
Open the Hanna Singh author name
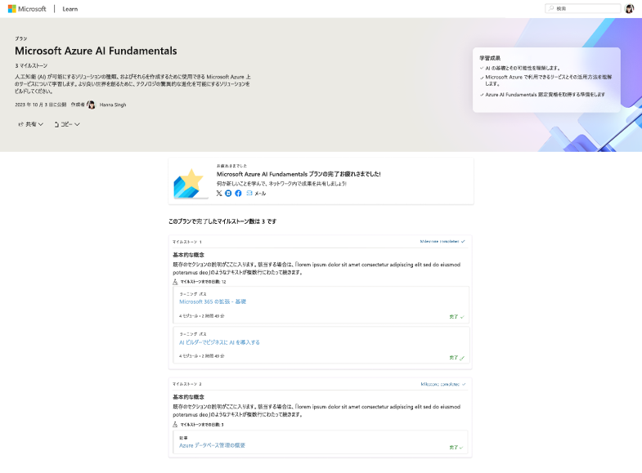coord(113,105)
